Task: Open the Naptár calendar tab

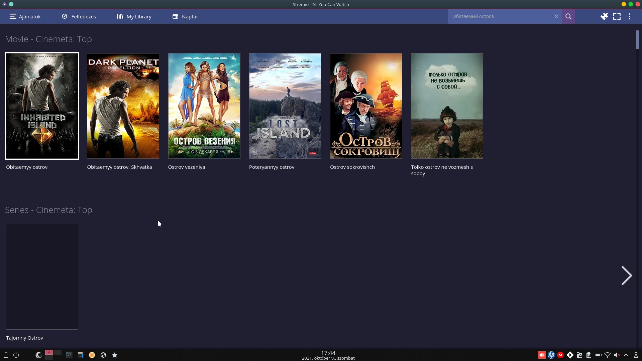Action: [x=185, y=16]
